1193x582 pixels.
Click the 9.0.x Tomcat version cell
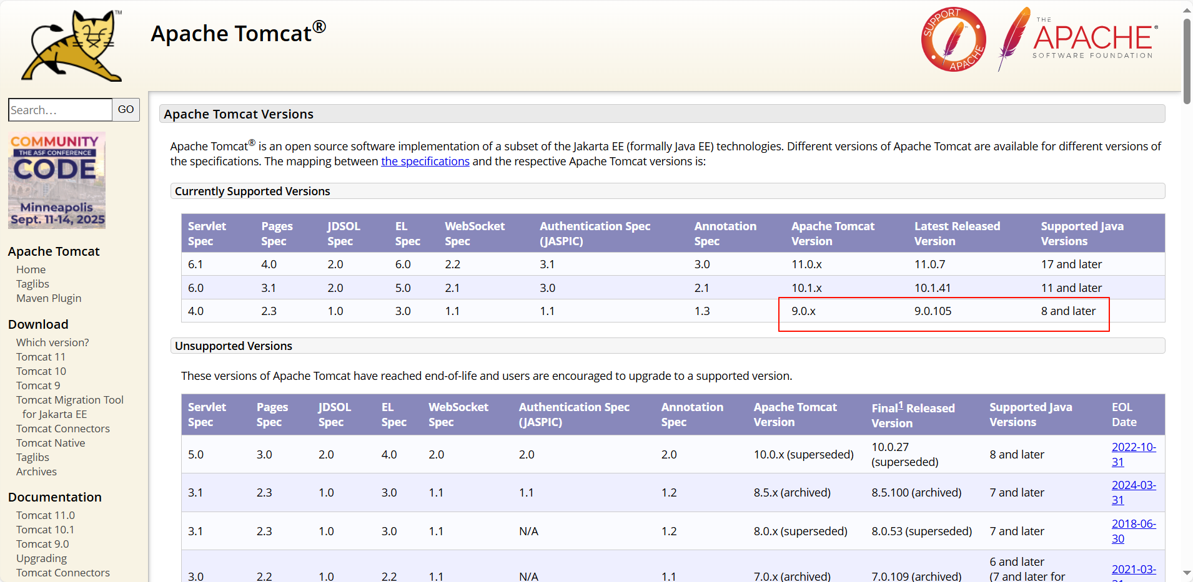pos(803,311)
